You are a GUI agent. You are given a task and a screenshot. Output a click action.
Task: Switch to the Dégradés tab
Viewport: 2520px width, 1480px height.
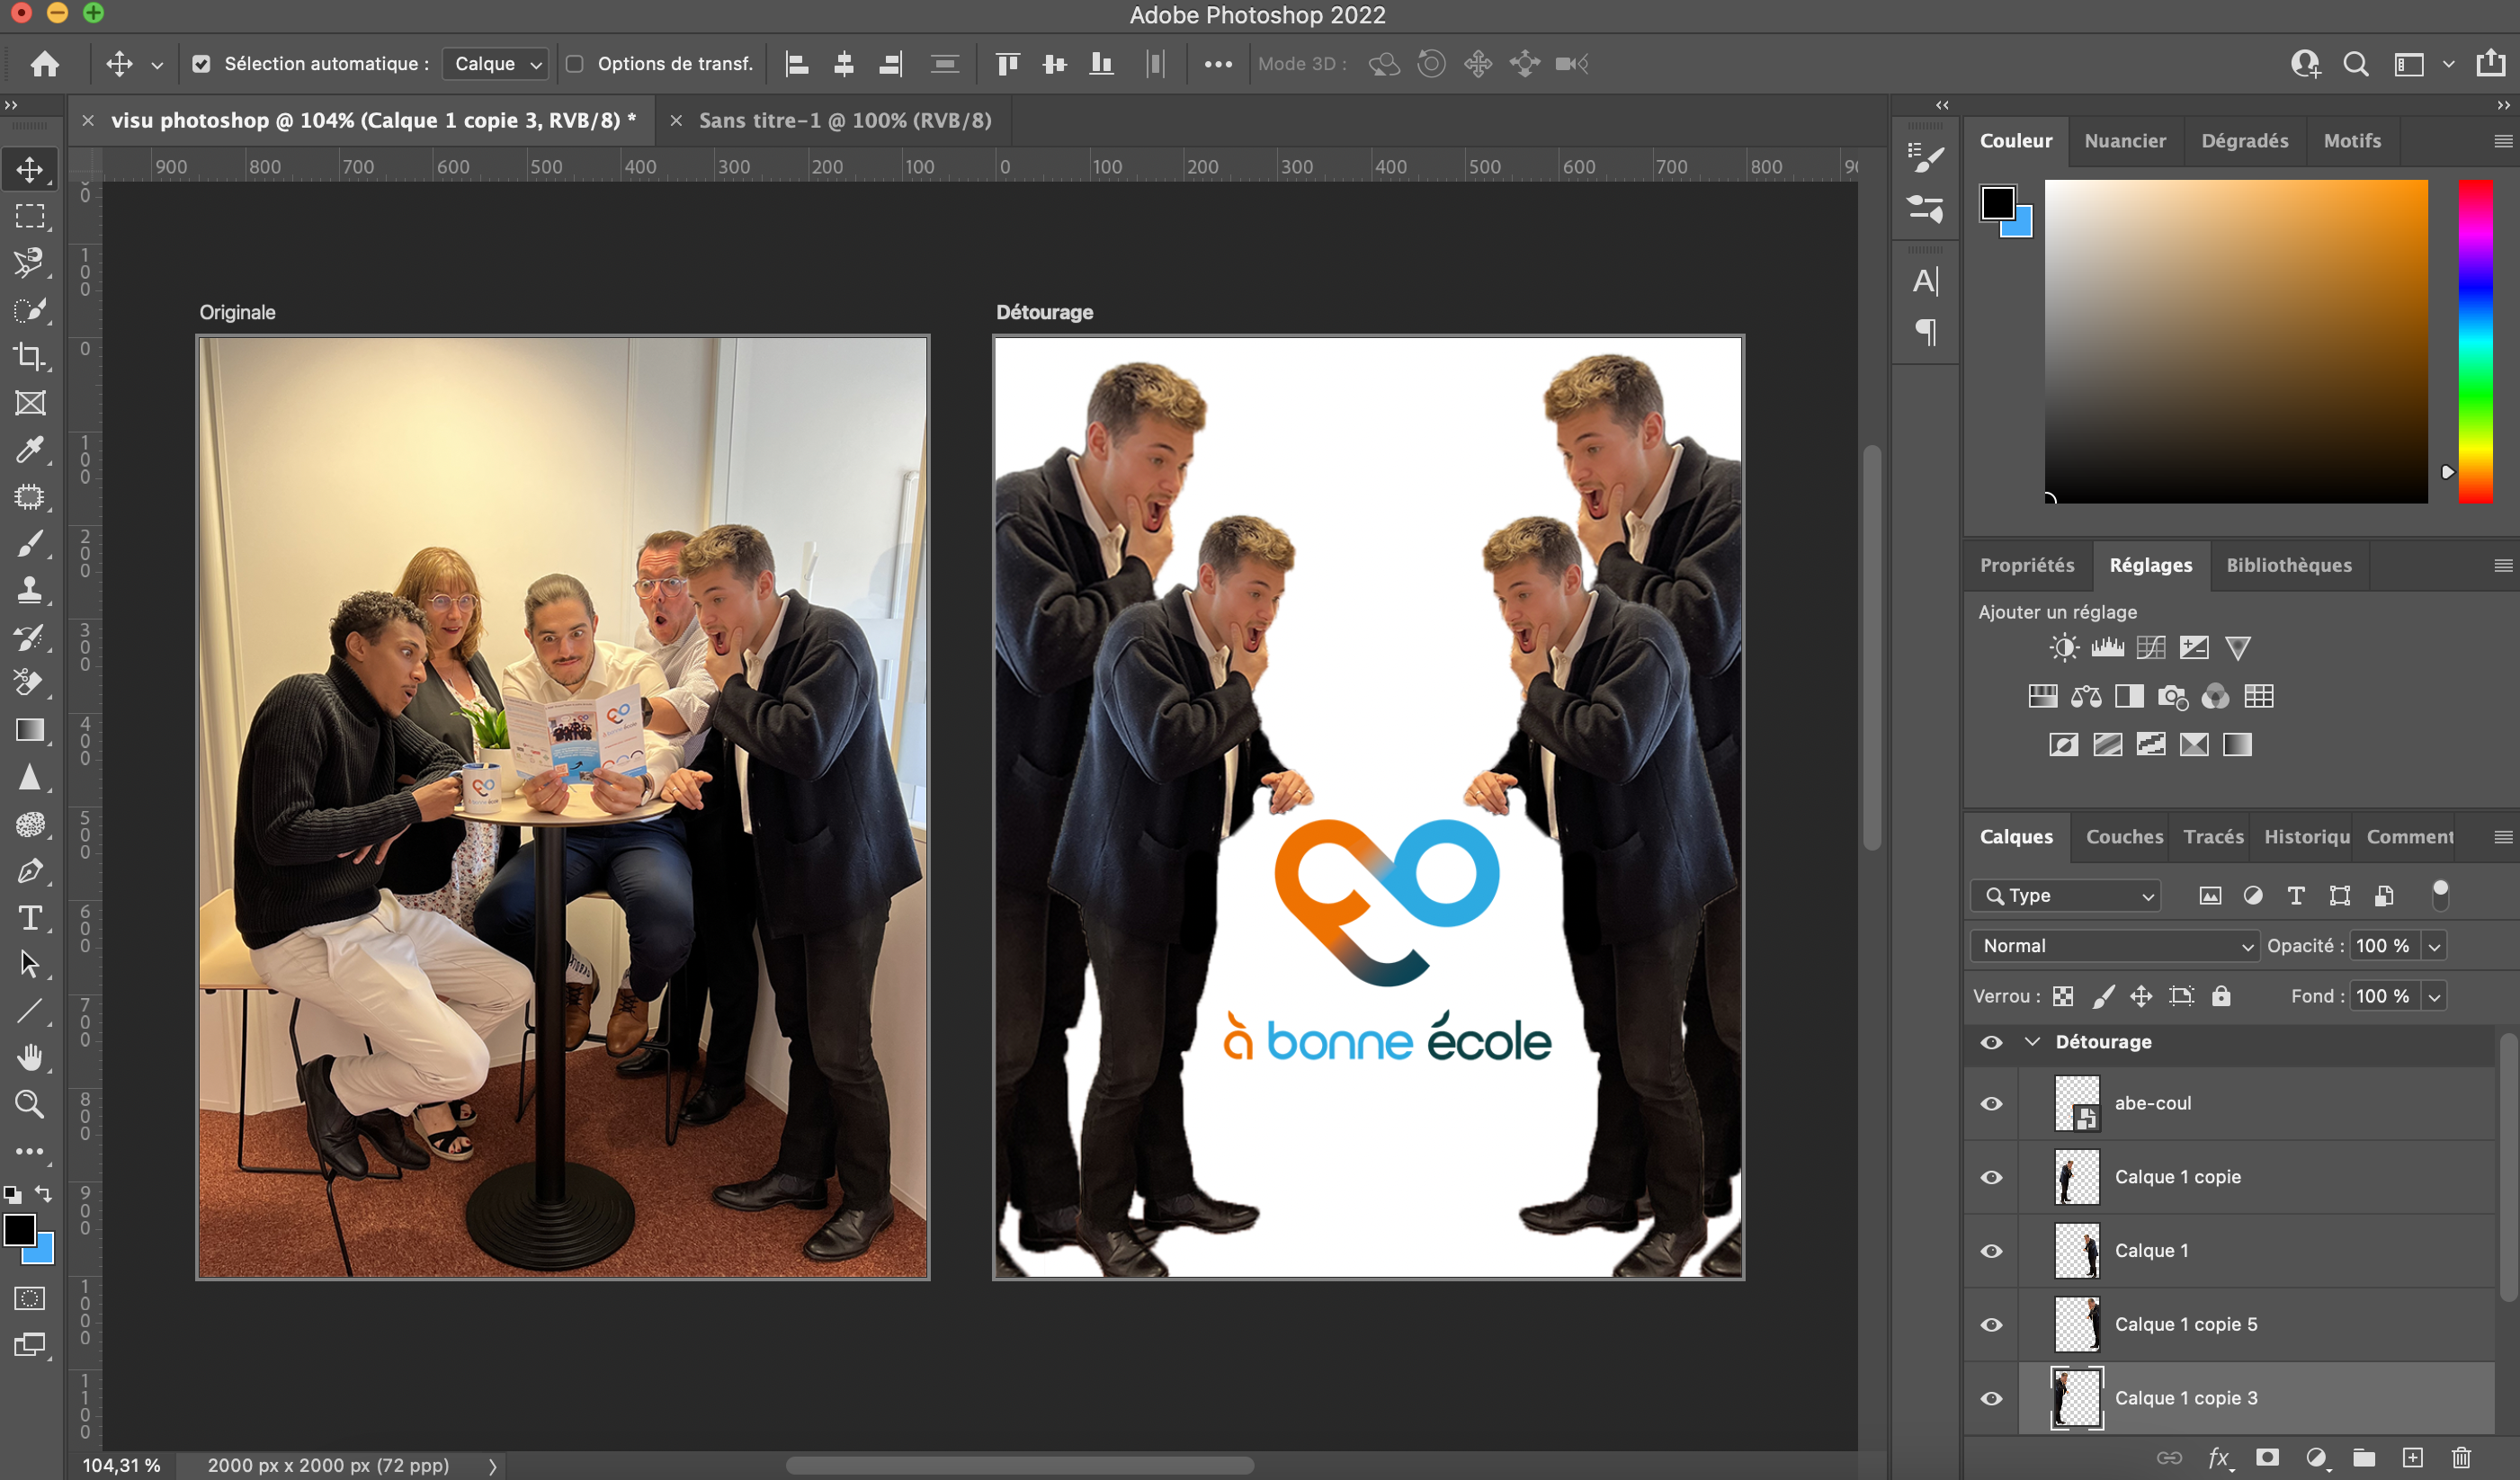pos(2244,141)
